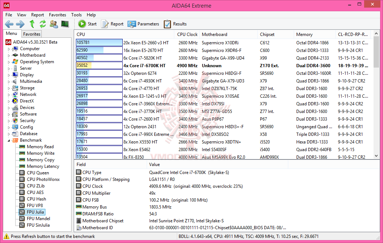This screenshot has width=383, height=243.
Task: Click the Forward navigation arrow icon
Action: coord(20,24)
